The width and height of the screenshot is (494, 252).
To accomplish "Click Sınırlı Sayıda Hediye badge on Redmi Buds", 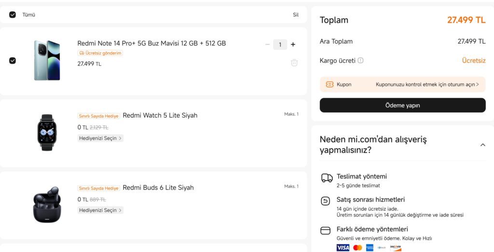I will tap(98, 188).
